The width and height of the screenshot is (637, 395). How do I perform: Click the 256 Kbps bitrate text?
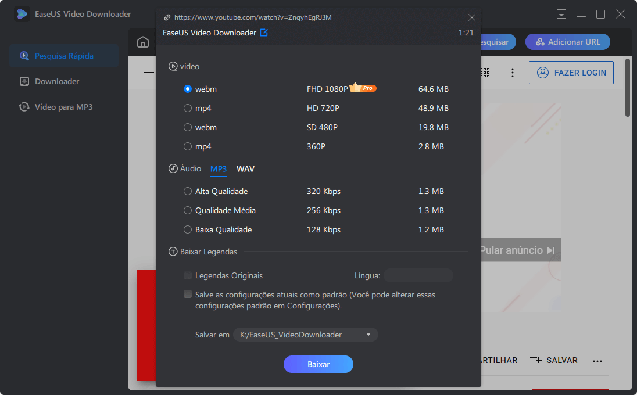[323, 210]
